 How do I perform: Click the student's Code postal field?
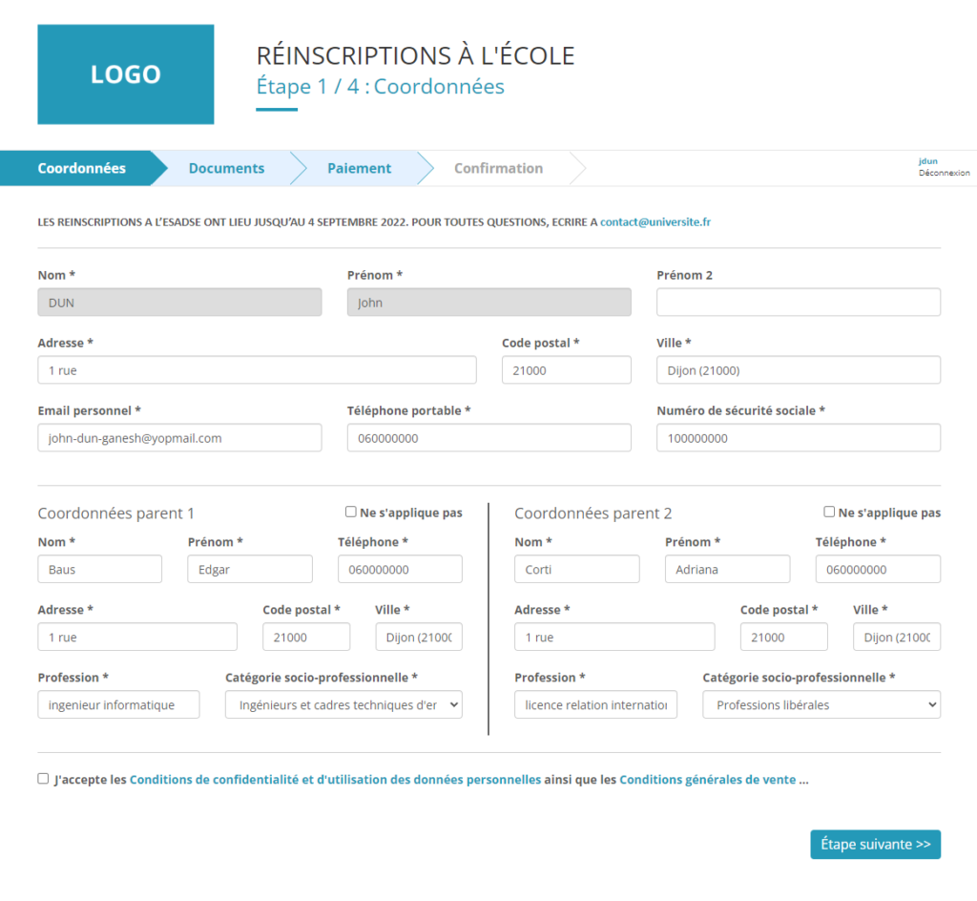(x=567, y=370)
